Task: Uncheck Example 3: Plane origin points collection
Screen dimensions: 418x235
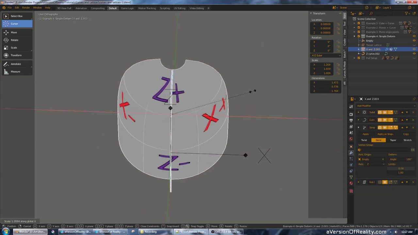Action: (359, 32)
